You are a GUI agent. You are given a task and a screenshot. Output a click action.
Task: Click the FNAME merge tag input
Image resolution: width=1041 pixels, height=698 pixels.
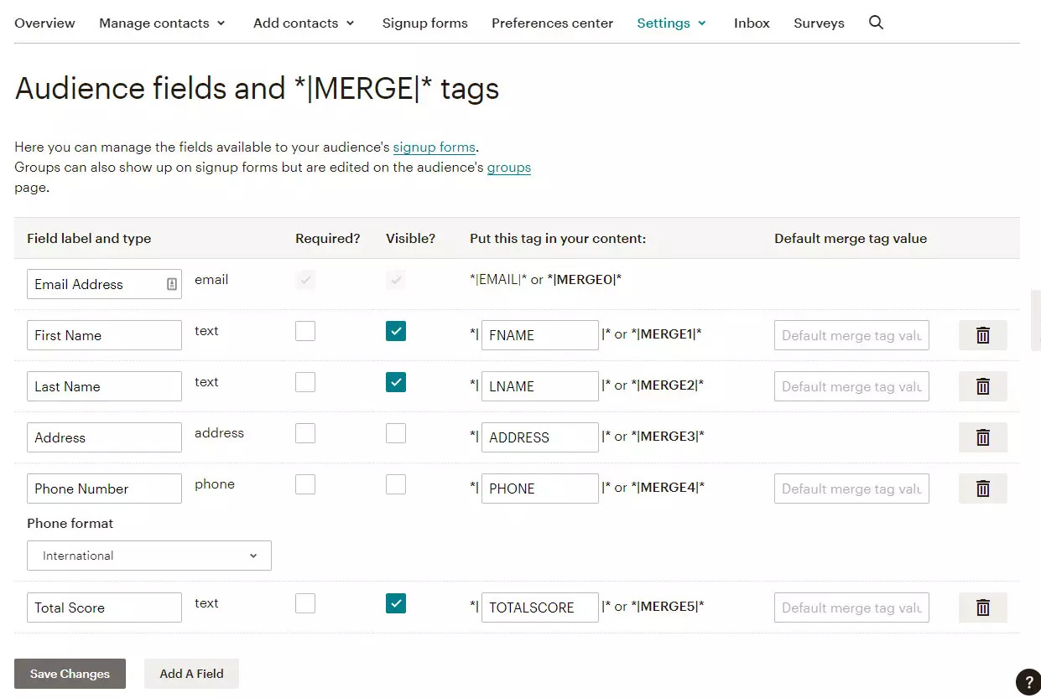pos(540,335)
